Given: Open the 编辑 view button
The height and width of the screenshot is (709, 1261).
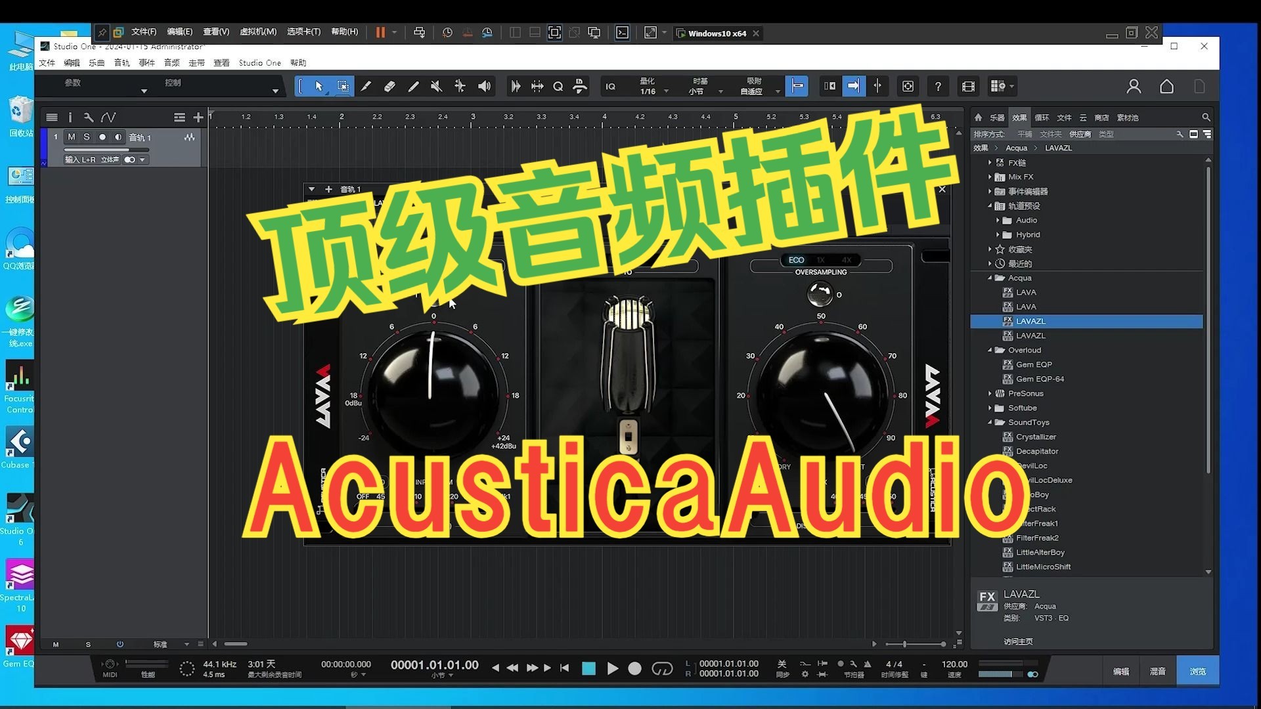Looking at the screenshot, I should tap(1120, 671).
